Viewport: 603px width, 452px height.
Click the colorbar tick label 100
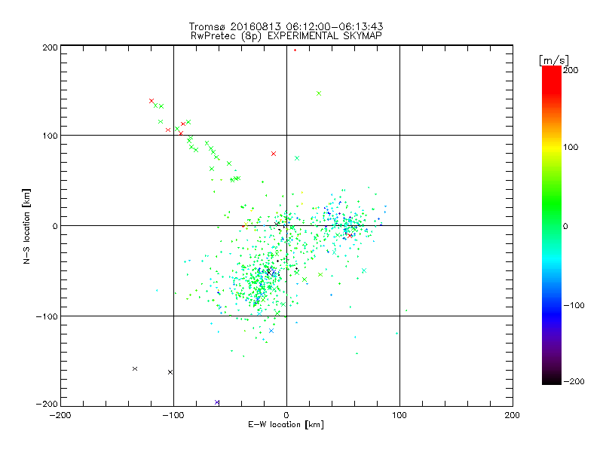click(571, 148)
